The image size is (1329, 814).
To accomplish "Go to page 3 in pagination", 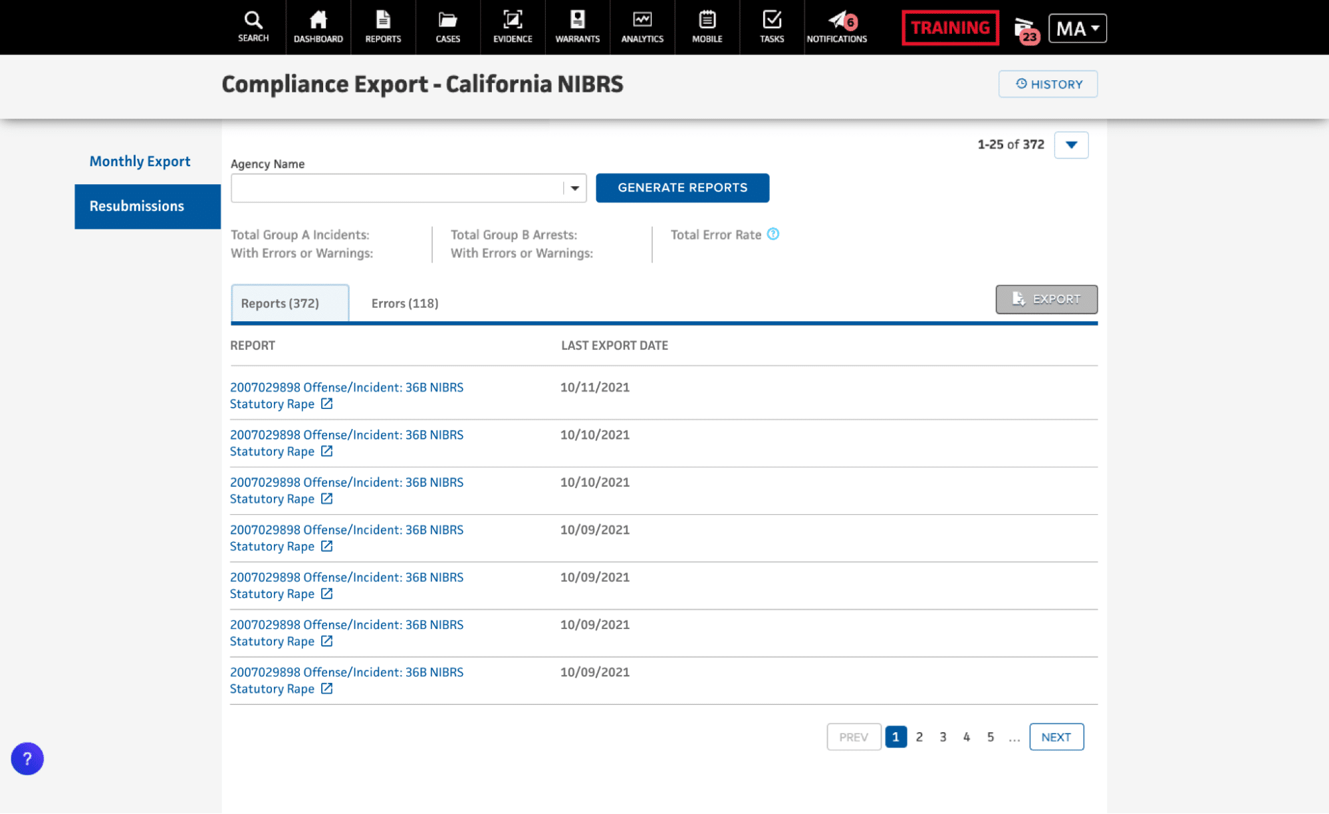I will tap(943, 737).
